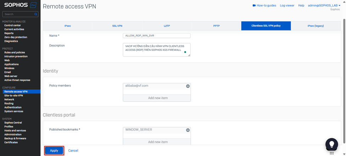Image resolution: width=346 pixels, height=156 pixels.
Task: Add new item to Policy members
Action: (158, 98)
